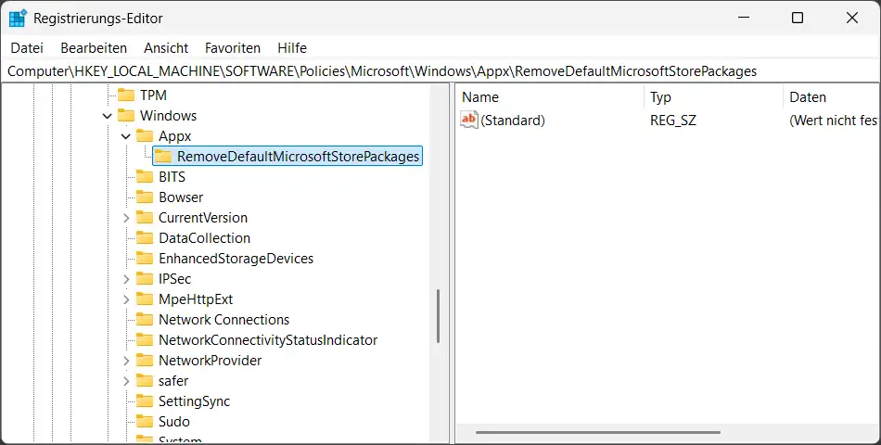This screenshot has width=881, height=445.
Task: Click the RemoveDefaultMicrosoftStorePackages folder icon
Action: point(162,157)
